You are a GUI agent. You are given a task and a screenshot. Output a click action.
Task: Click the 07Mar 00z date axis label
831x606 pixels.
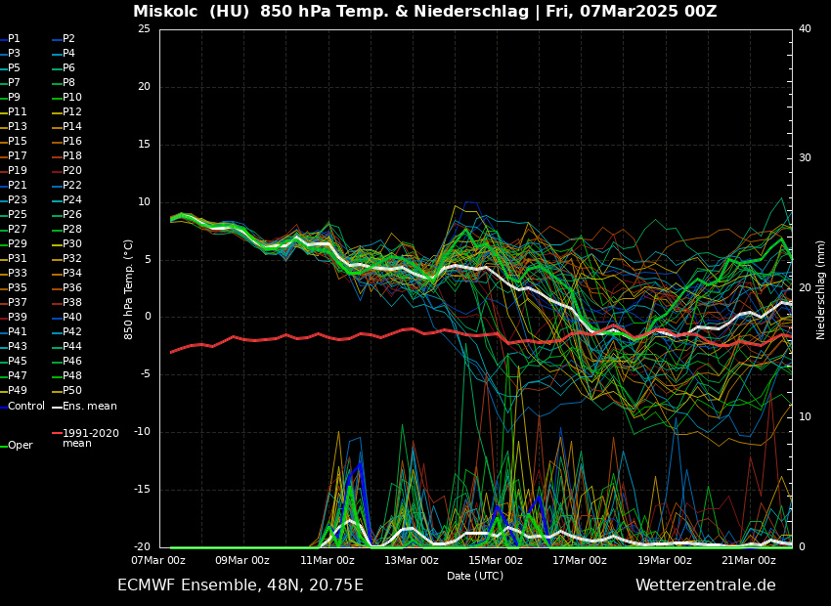pyautogui.click(x=158, y=560)
